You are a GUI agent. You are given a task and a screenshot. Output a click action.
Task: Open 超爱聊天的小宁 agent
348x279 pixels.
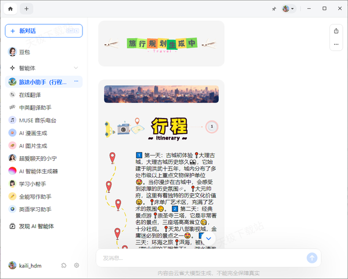(x=43, y=159)
